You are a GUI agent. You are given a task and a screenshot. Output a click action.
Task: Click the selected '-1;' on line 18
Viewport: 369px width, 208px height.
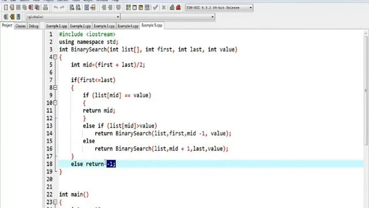(x=111, y=164)
